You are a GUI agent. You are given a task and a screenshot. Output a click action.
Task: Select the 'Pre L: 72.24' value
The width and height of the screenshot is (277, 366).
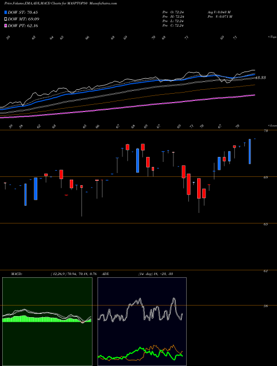(x=173, y=21)
